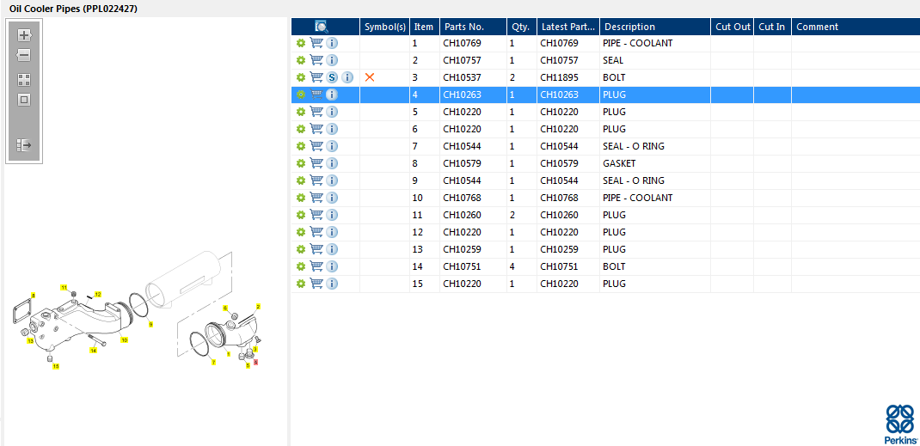Click the Perkins logo

(x=900, y=423)
